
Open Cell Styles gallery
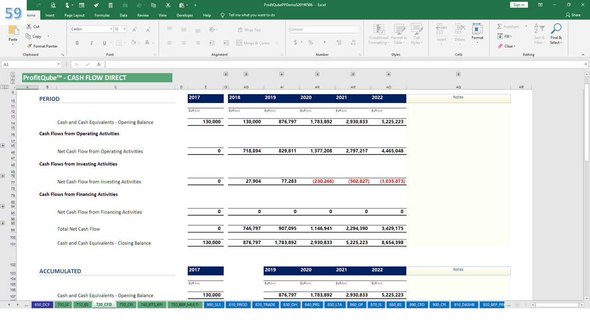[416, 34]
